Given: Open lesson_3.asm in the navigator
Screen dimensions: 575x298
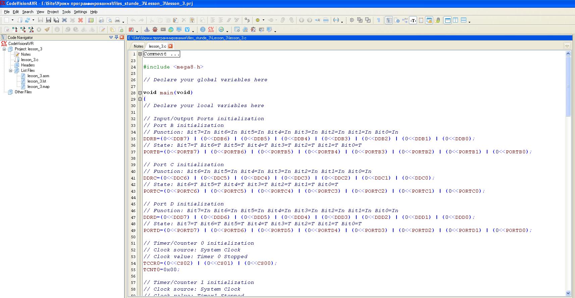Looking at the screenshot, I should [x=38, y=76].
